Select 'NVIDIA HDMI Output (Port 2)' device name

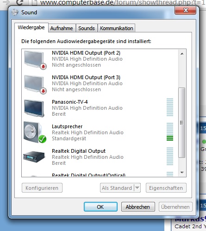pyautogui.click(x=86, y=53)
